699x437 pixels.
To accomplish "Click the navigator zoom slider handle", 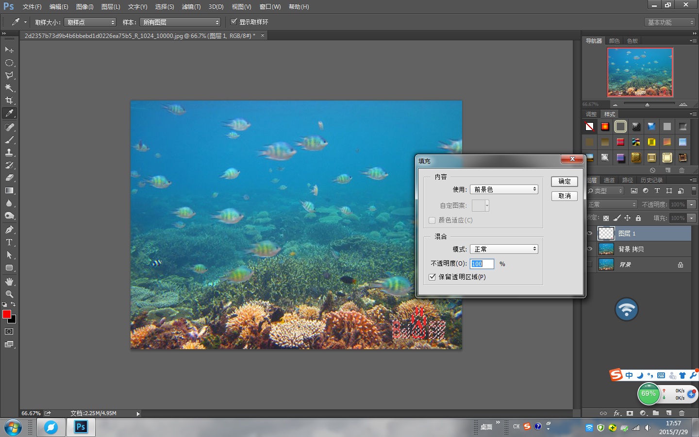I will click(647, 104).
